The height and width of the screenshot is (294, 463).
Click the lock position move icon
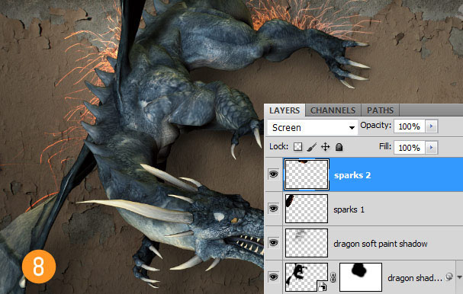pos(326,146)
